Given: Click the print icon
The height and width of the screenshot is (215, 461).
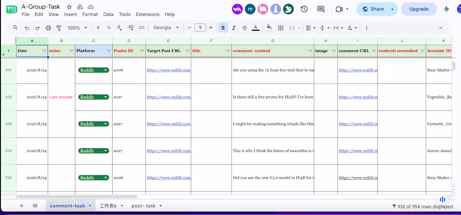Looking at the screenshot, I should 48,28.
